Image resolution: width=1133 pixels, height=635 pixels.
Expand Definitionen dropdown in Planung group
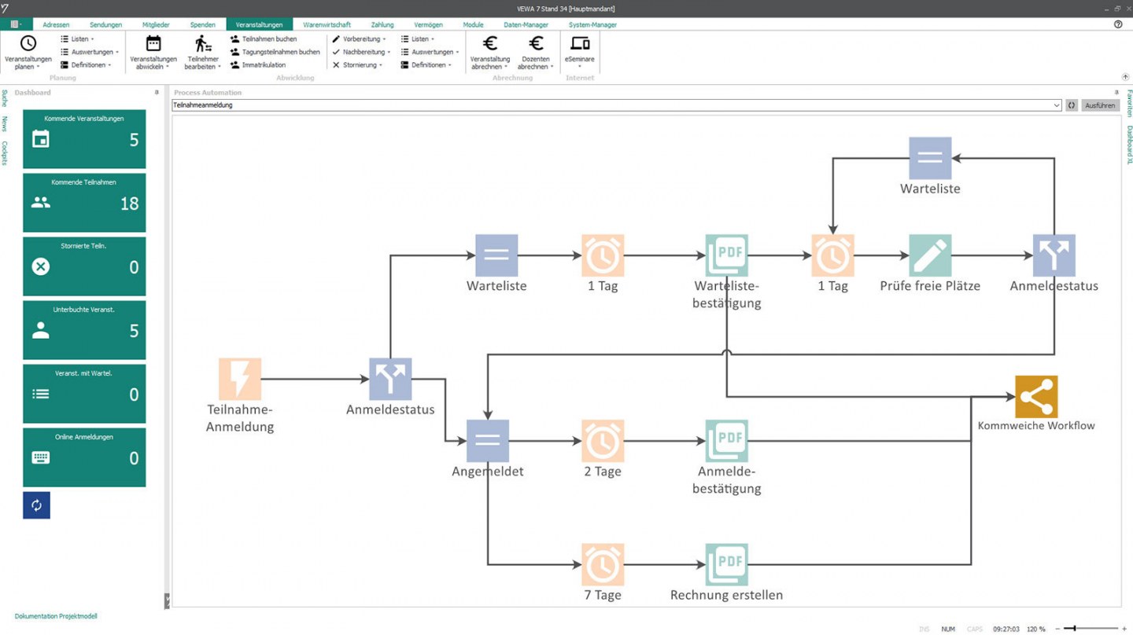tap(86, 65)
